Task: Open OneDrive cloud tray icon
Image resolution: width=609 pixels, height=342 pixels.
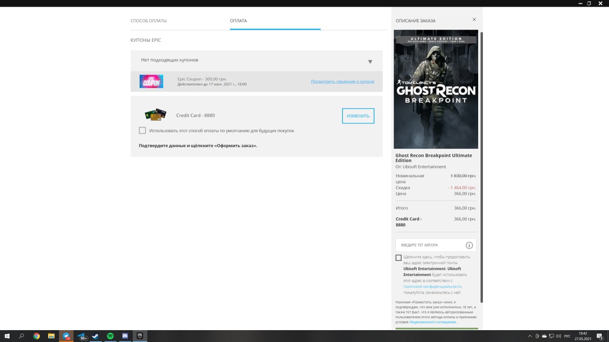Action: pos(544,336)
